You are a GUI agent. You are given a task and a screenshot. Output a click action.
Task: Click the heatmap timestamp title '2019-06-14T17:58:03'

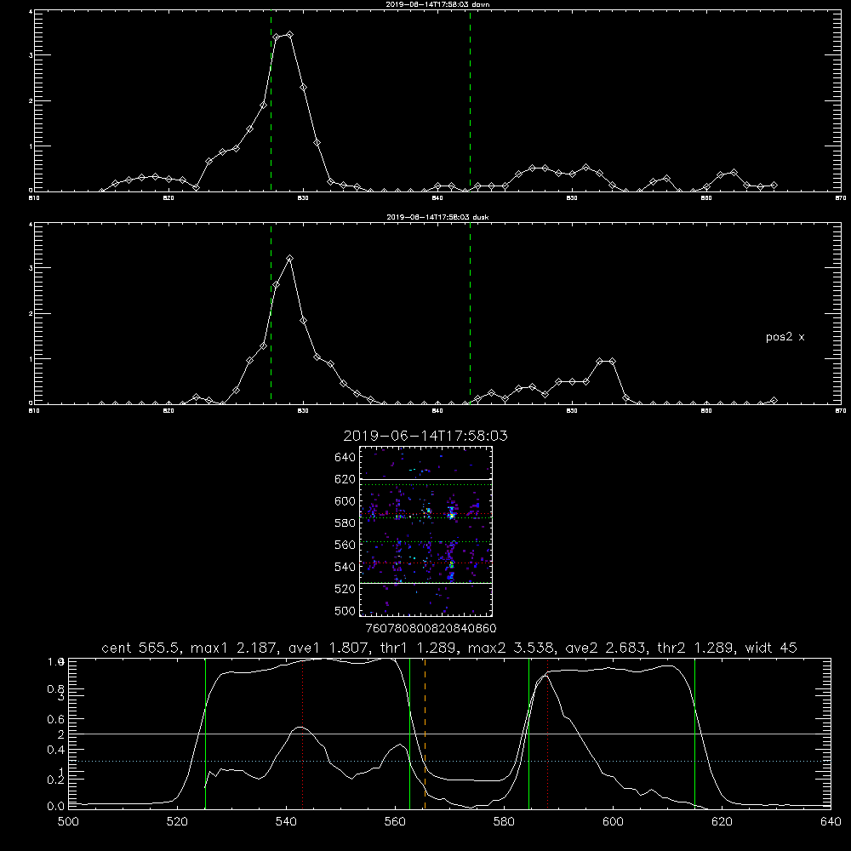[x=425, y=436]
